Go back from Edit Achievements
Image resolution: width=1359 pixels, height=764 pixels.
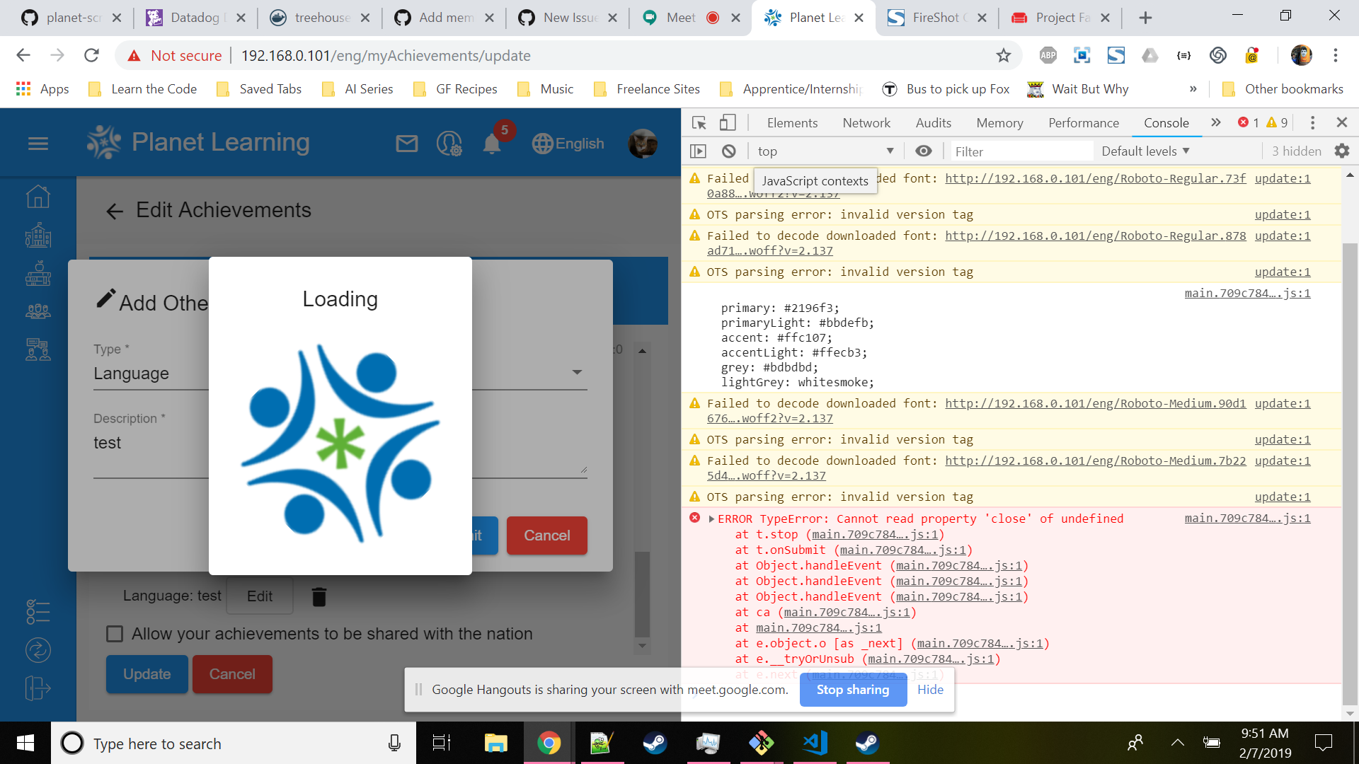click(x=115, y=211)
